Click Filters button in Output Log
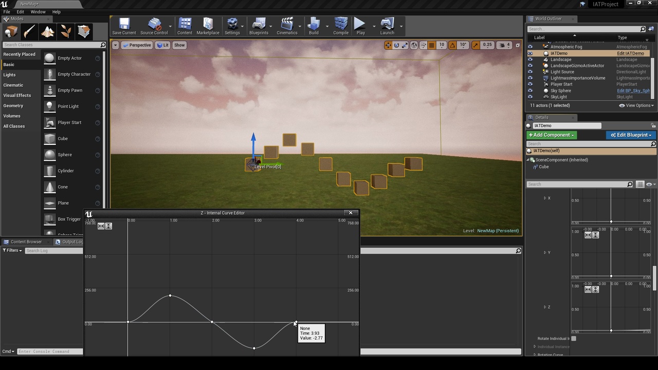The height and width of the screenshot is (370, 658). click(12, 250)
